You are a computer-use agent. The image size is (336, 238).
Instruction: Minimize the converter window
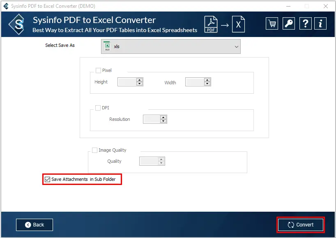pyautogui.click(x=288, y=6)
